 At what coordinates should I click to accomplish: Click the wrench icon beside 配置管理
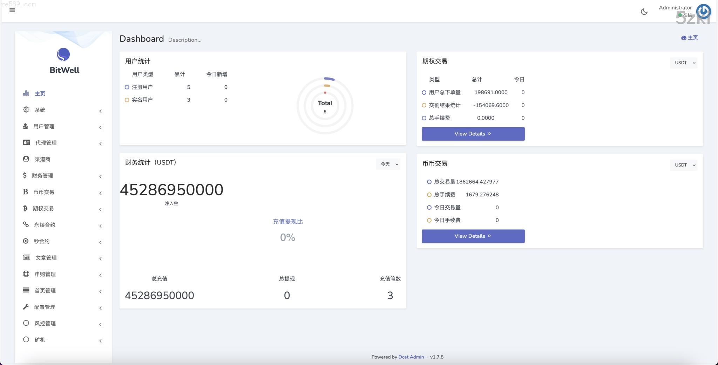pos(26,307)
